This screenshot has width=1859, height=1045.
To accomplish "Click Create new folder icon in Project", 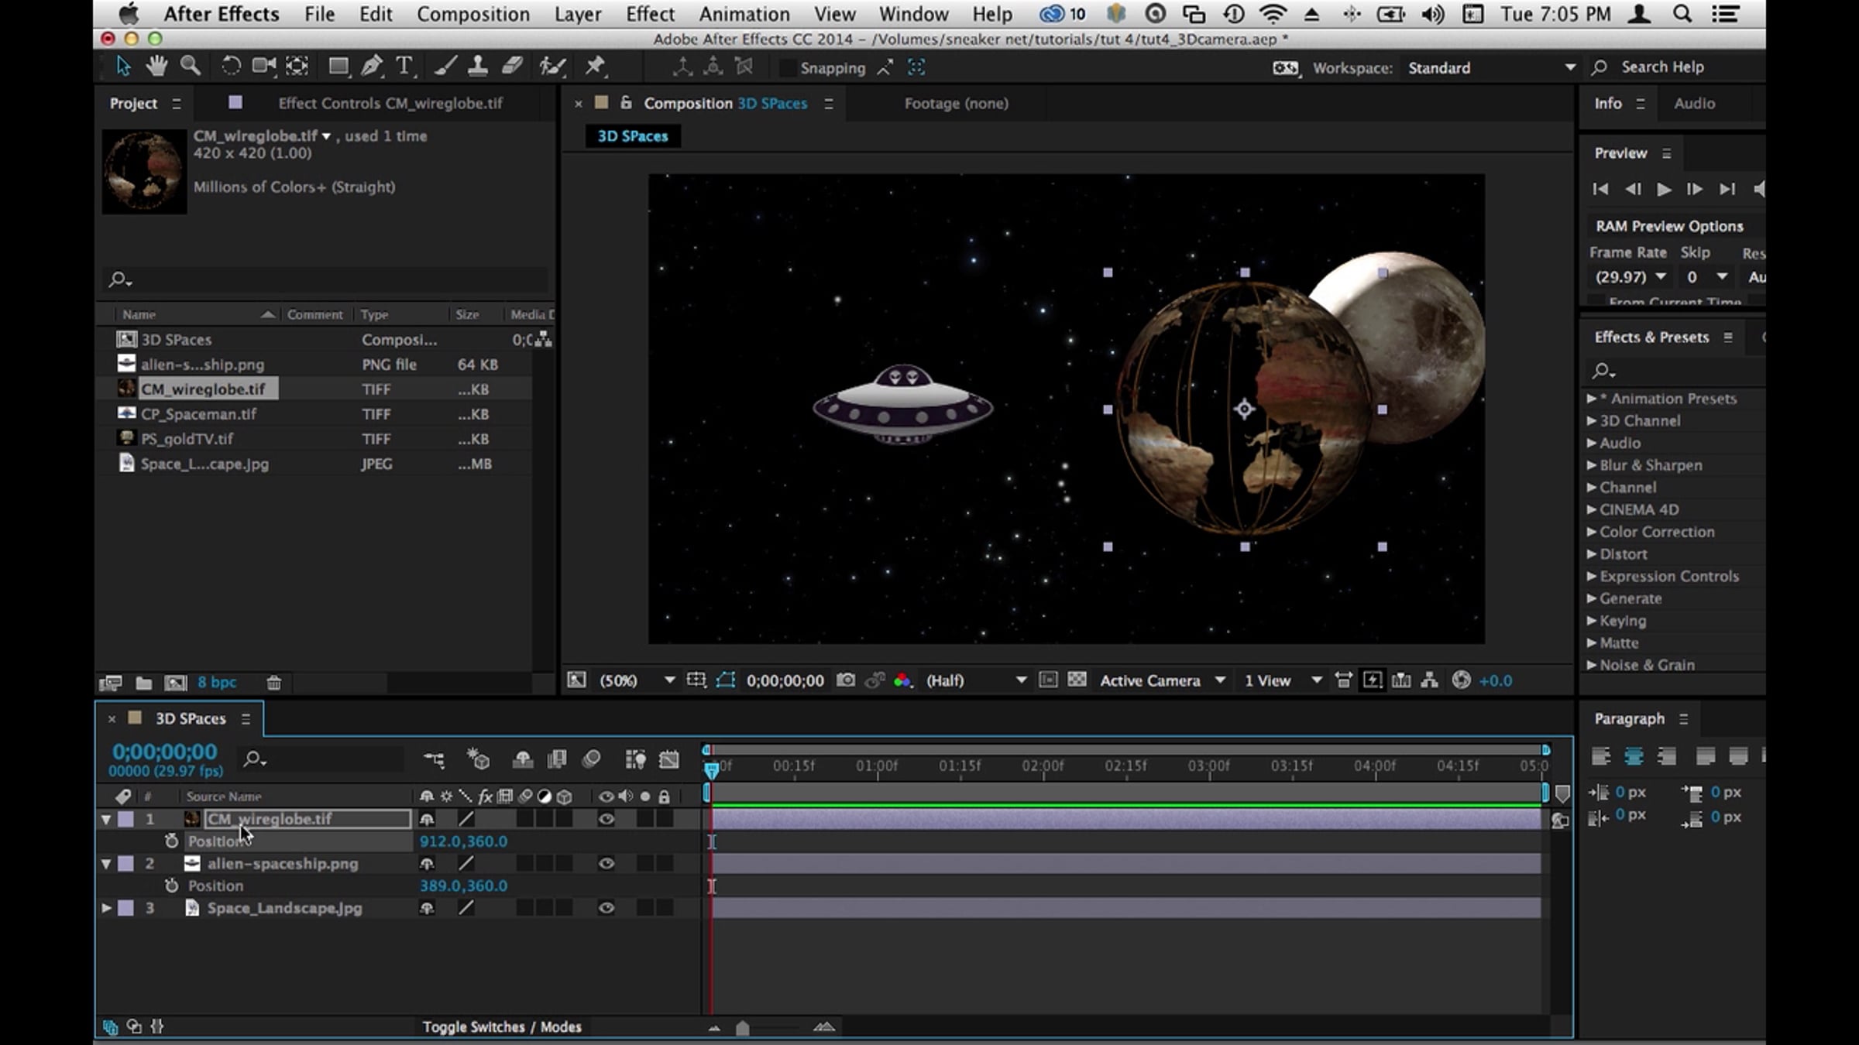I will pos(143,683).
